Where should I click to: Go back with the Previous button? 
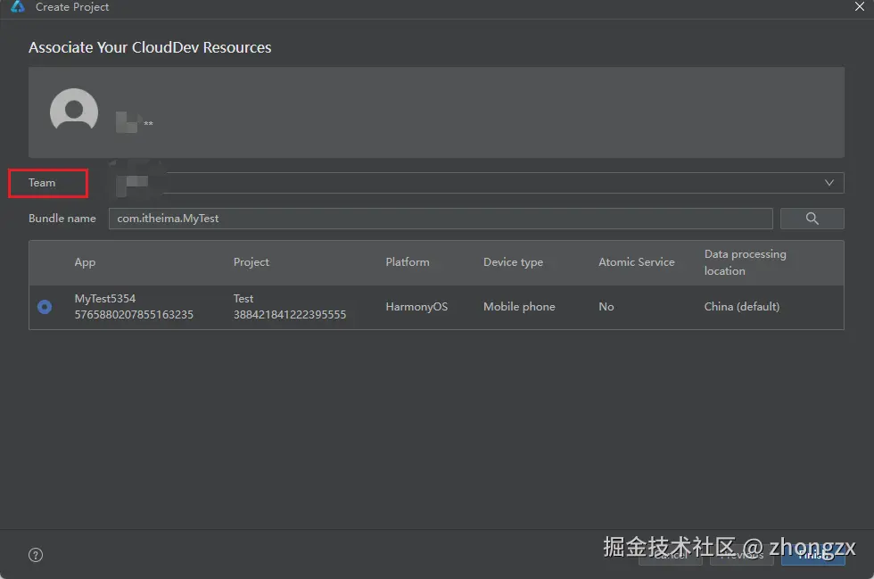point(741,555)
